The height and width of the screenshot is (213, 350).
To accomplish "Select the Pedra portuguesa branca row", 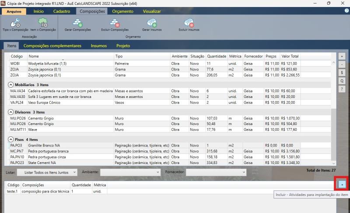I will tap(170, 151).
